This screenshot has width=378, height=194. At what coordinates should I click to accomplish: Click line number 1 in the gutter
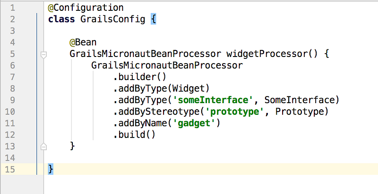click(x=12, y=8)
